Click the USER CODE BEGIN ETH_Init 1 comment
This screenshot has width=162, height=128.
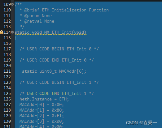click(x=59, y=83)
